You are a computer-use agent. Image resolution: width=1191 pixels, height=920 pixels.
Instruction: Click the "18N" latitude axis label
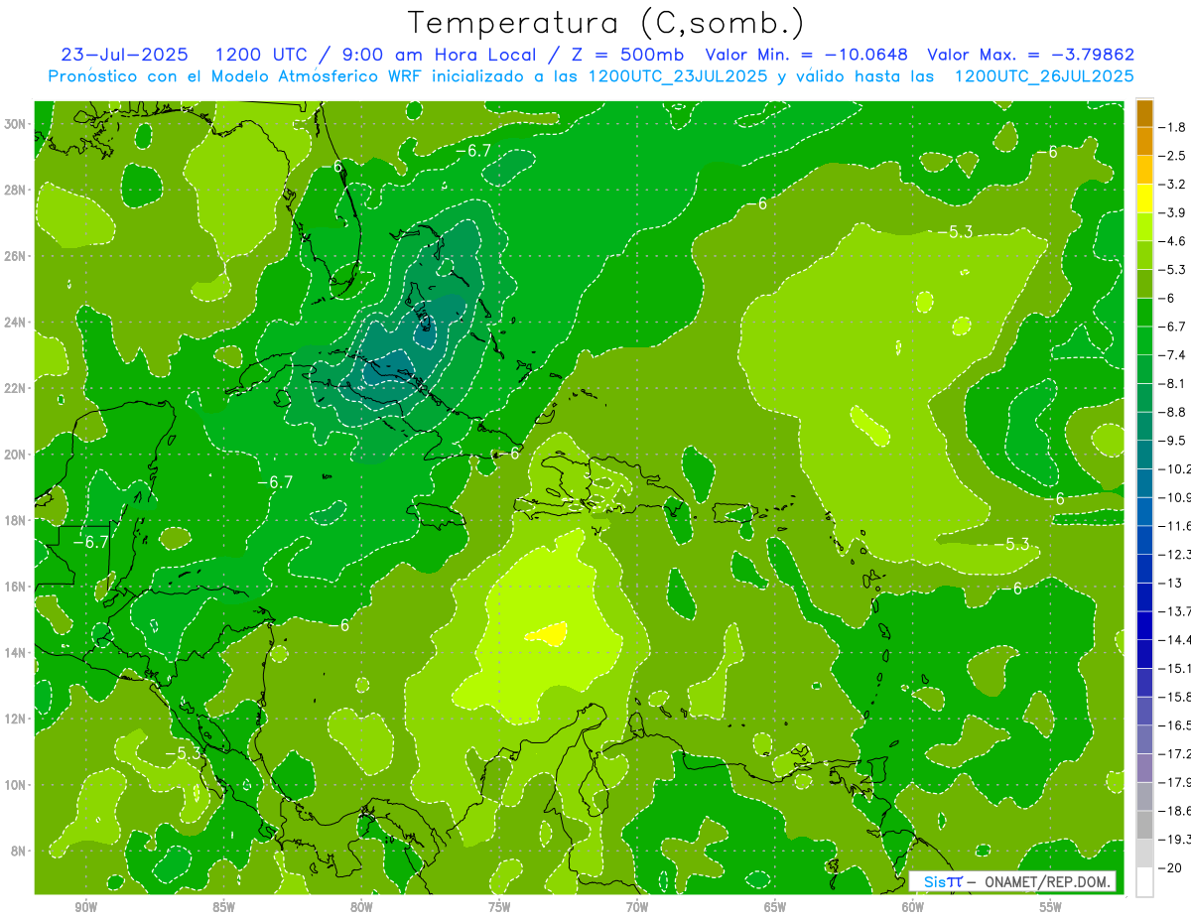[15, 520]
